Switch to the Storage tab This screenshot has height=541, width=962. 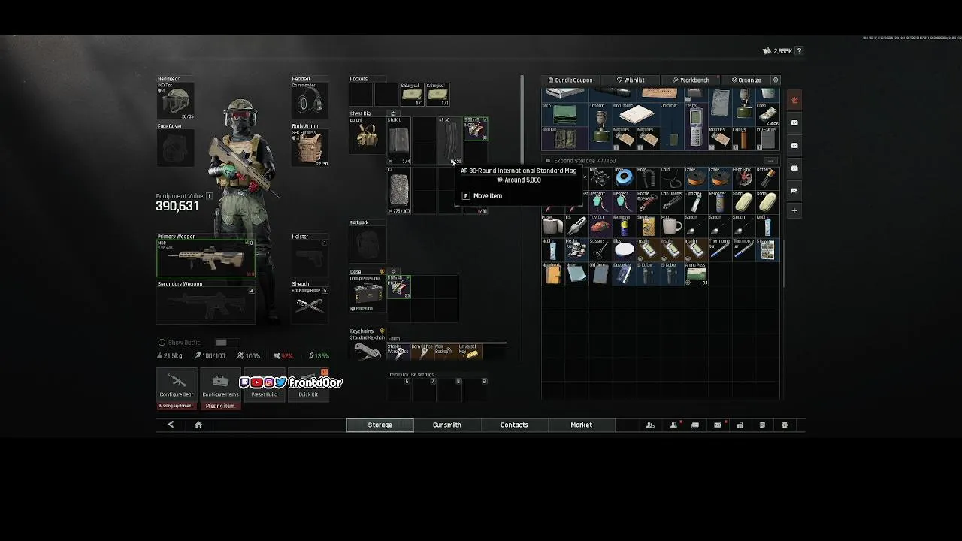coord(380,425)
